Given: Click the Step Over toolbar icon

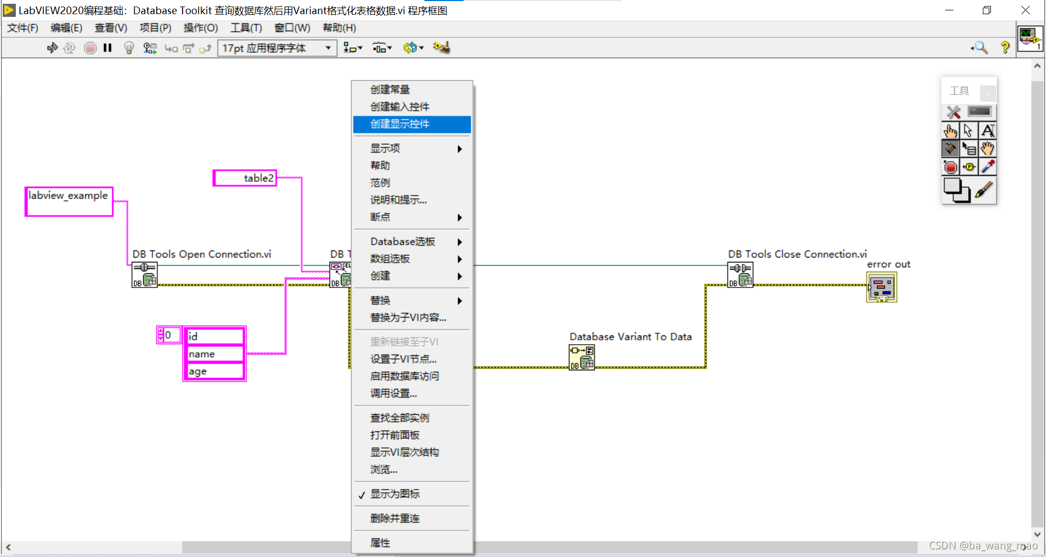Looking at the screenshot, I should [188, 48].
